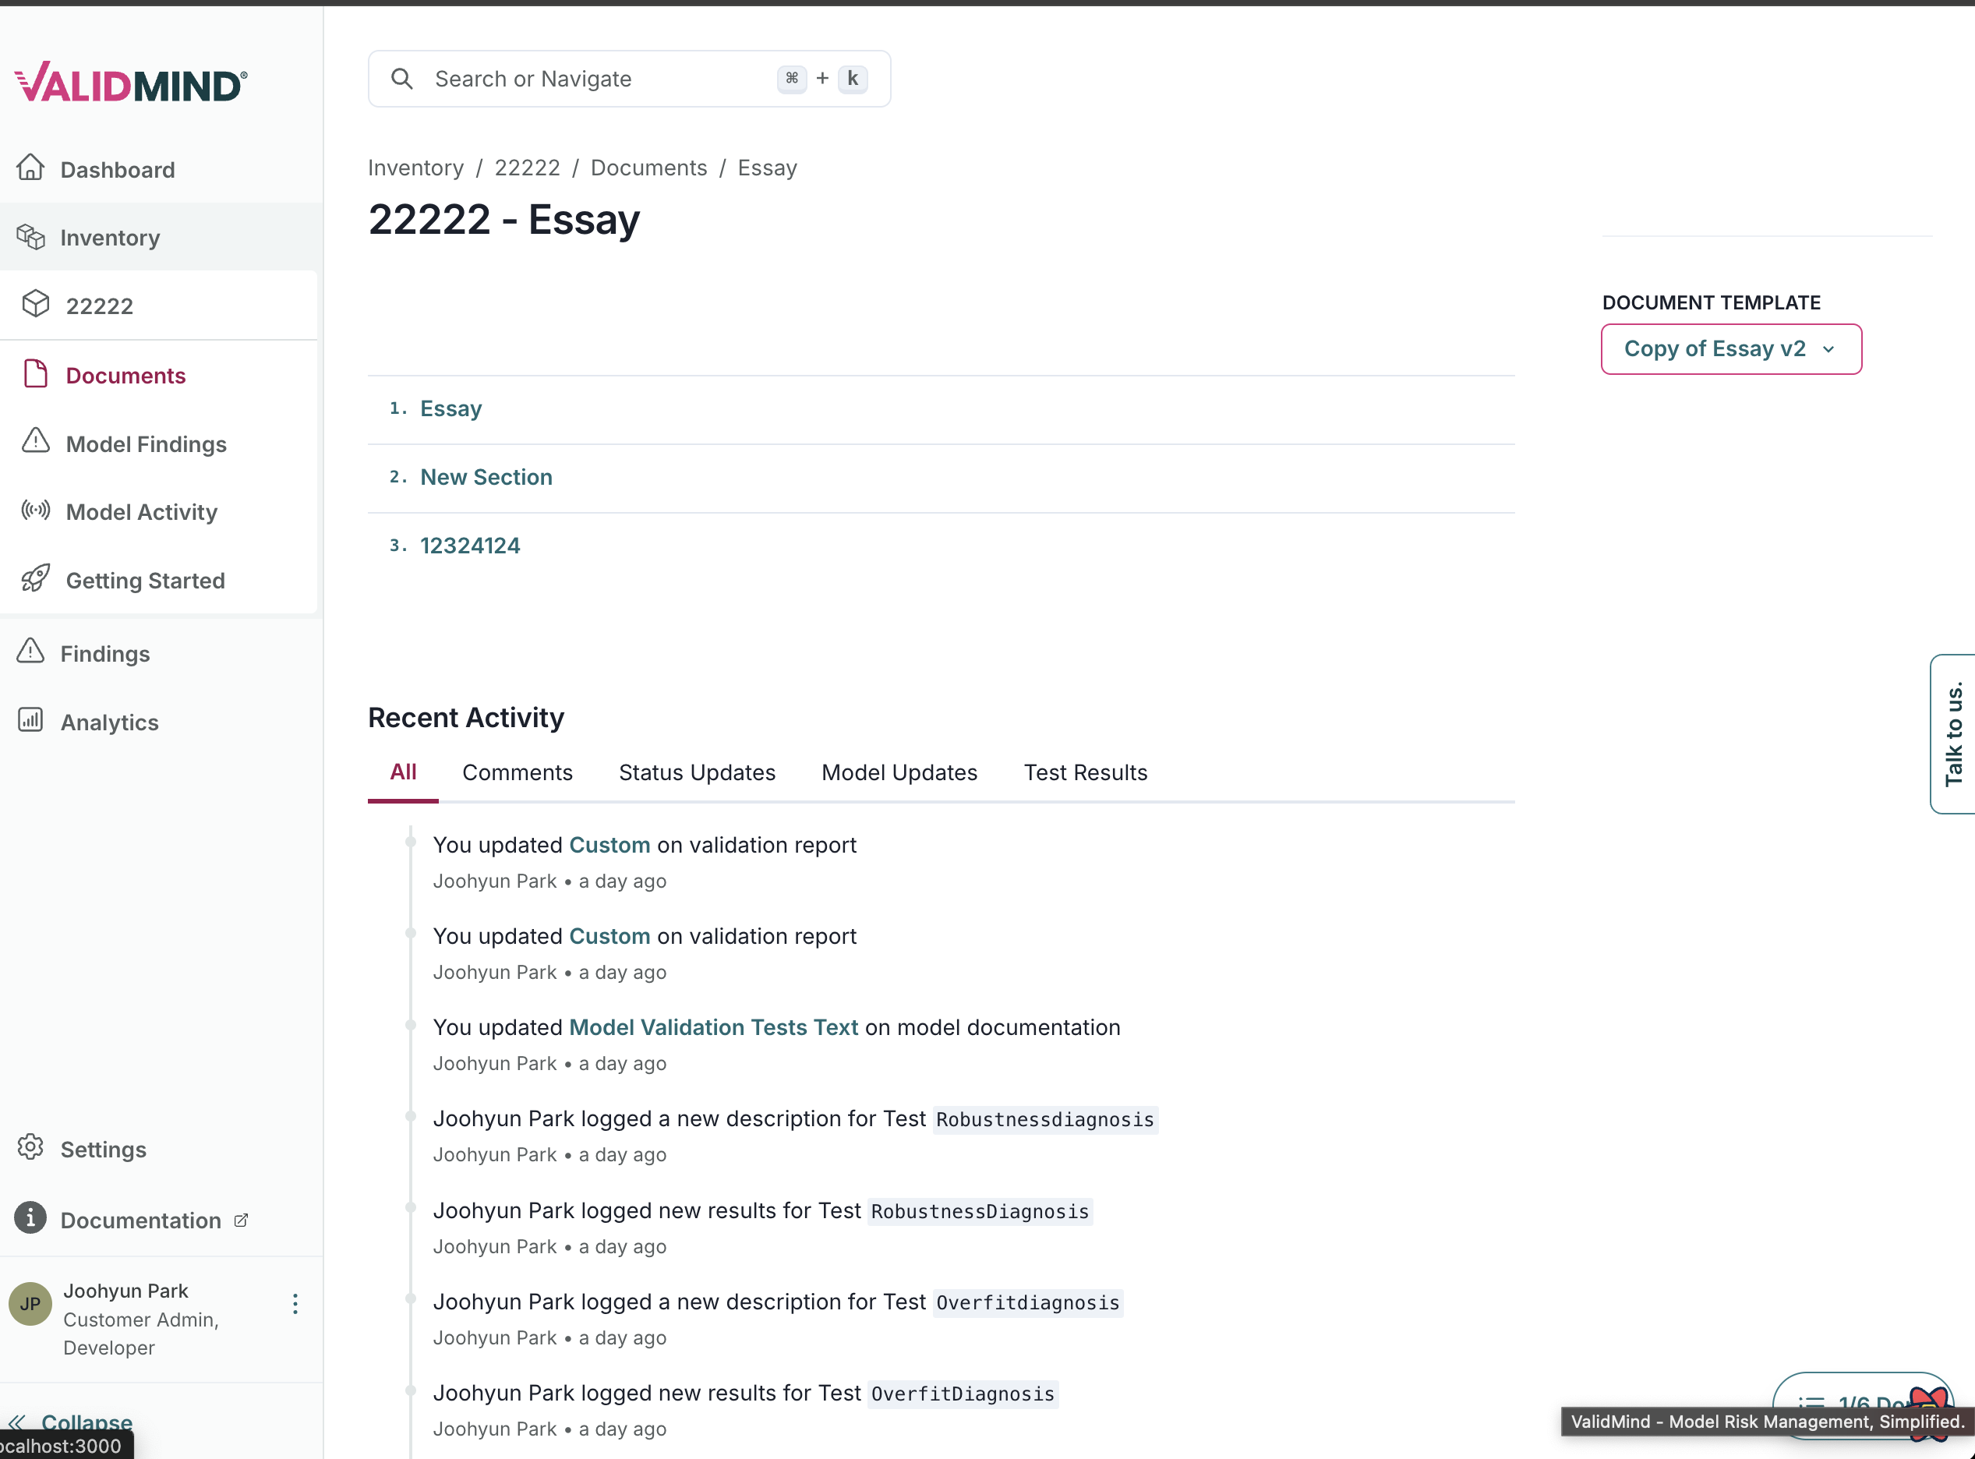1975x1459 pixels.
Task: Select the Status Updates filter
Action: click(x=697, y=772)
